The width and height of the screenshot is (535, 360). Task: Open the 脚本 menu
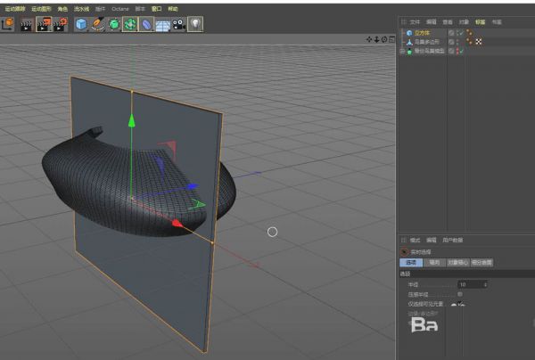pyautogui.click(x=140, y=9)
